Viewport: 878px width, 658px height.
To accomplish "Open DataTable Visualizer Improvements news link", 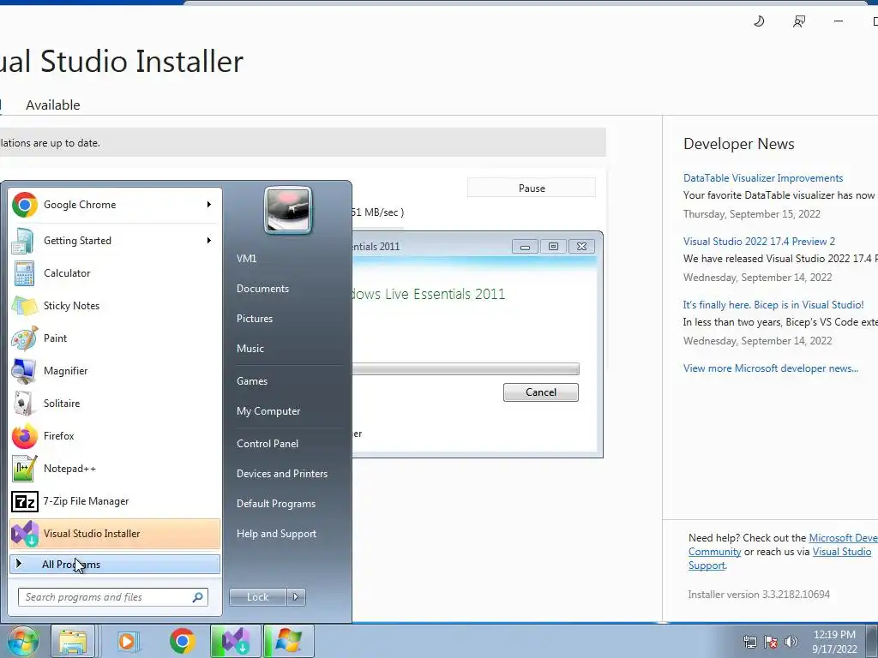I will [x=762, y=178].
